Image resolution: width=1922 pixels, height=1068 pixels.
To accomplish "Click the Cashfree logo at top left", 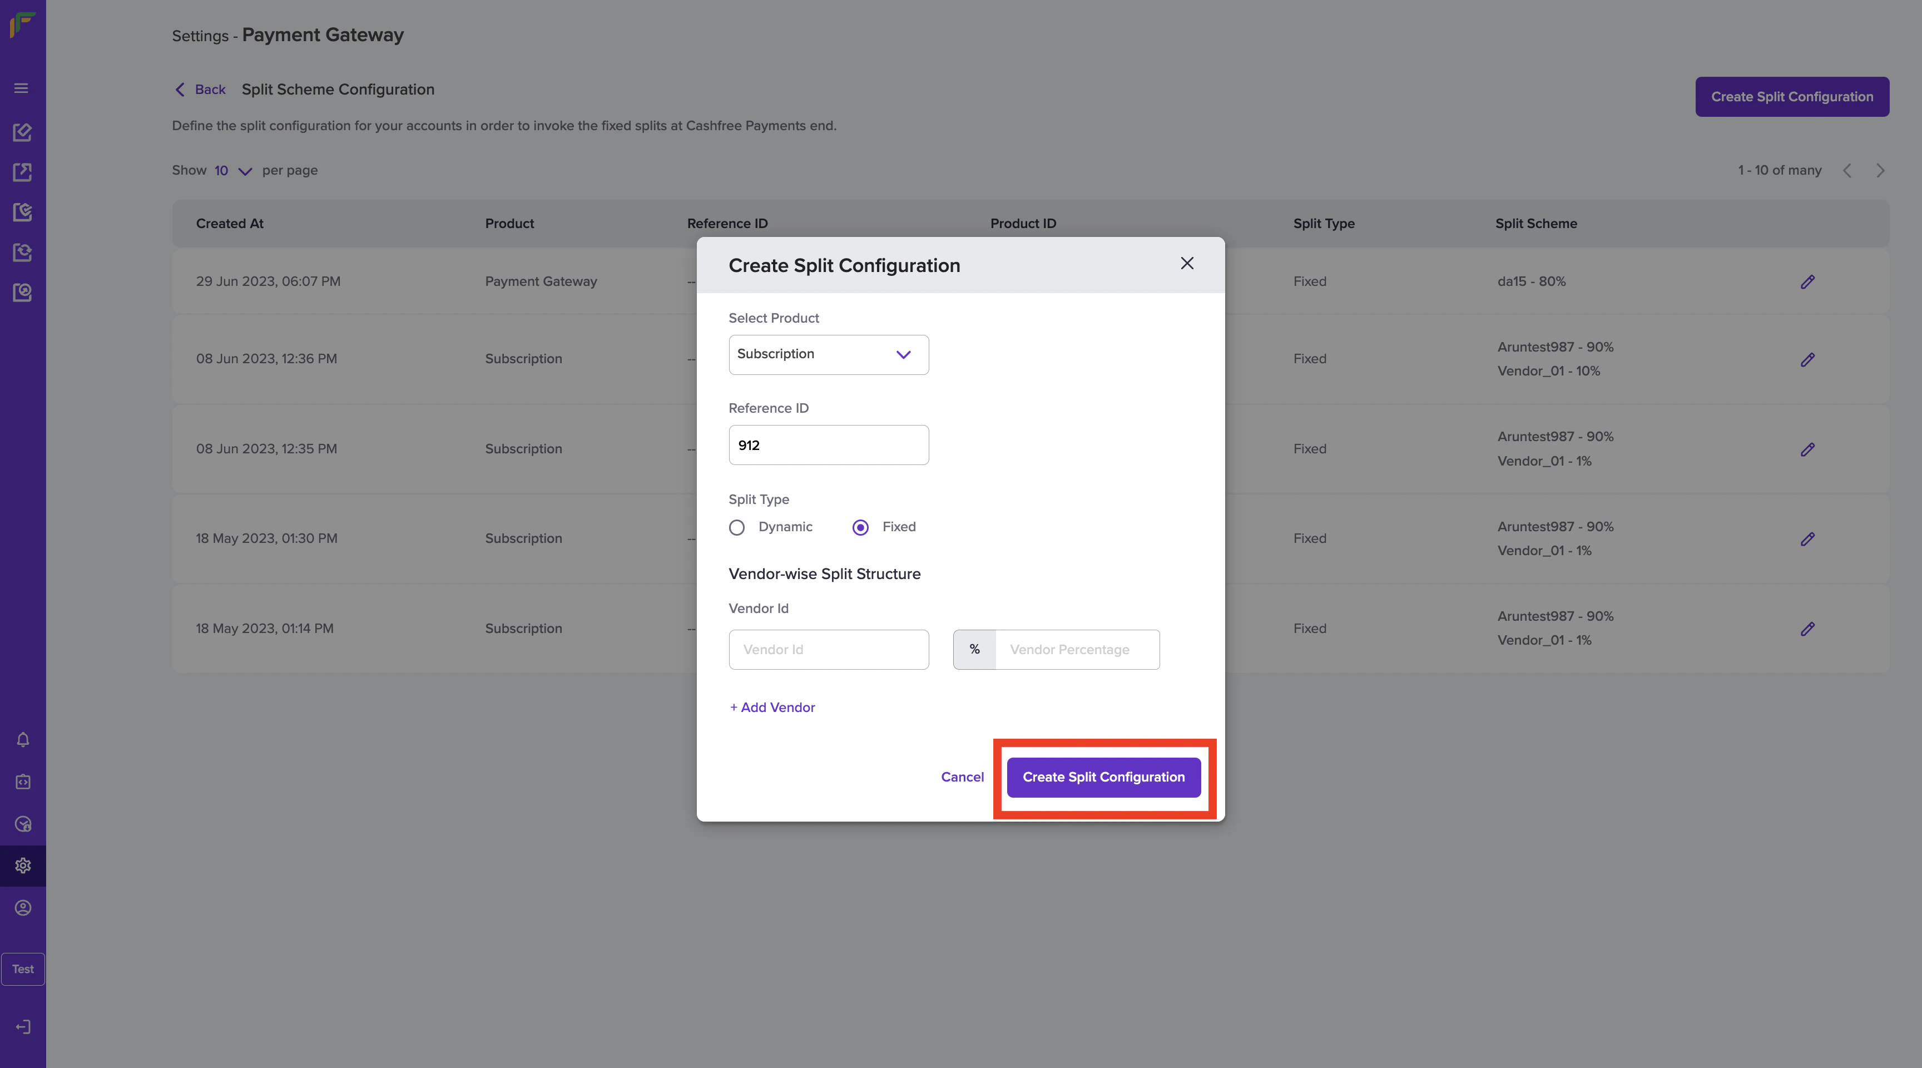I will coord(22,24).
